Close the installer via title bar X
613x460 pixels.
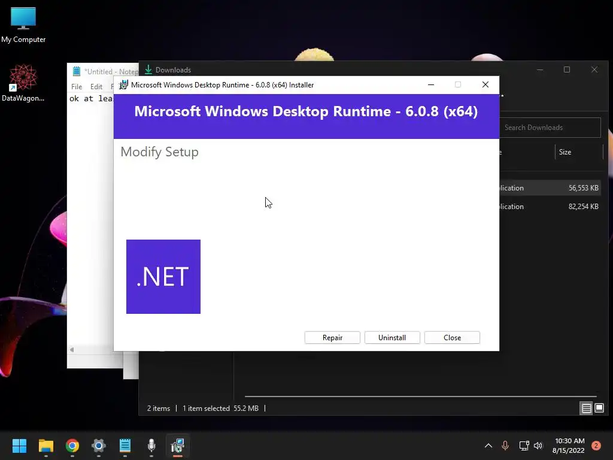pyautogui.click(x=485, y=85)
